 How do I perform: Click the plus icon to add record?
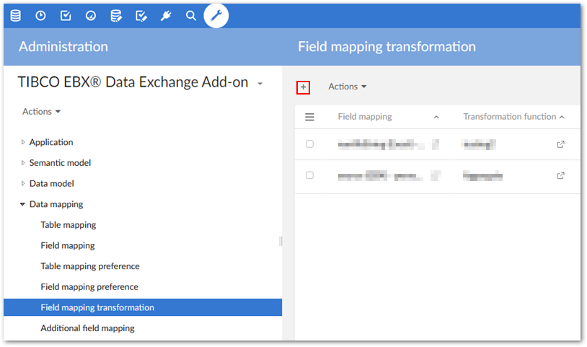pos(304,87)
